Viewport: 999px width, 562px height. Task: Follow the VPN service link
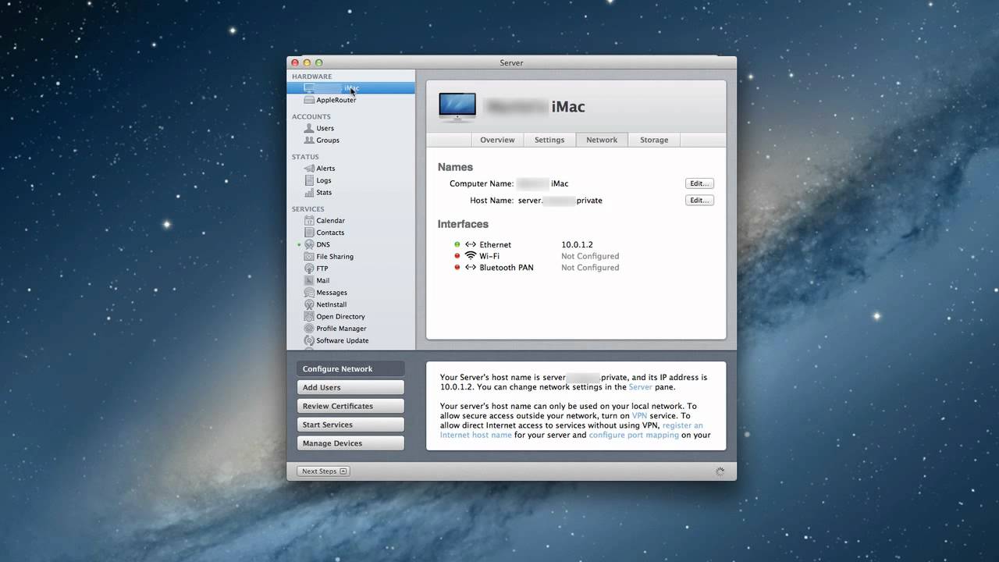click(x=639, y=416)
